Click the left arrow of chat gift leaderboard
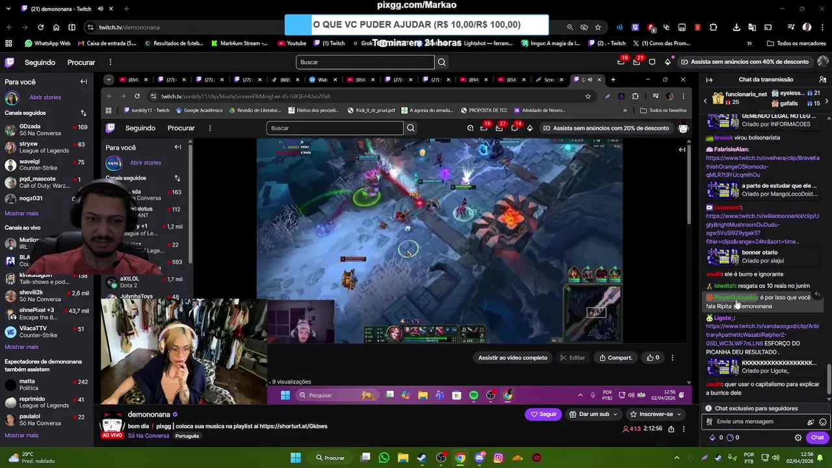The height and width of the screenshot is (468, 832). [705, 101]
